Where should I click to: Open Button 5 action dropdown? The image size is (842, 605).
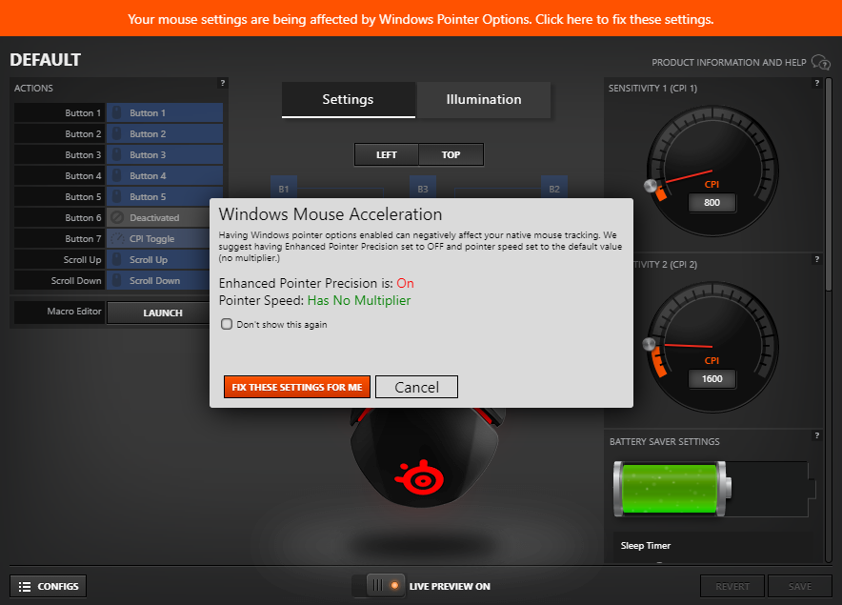165,196
